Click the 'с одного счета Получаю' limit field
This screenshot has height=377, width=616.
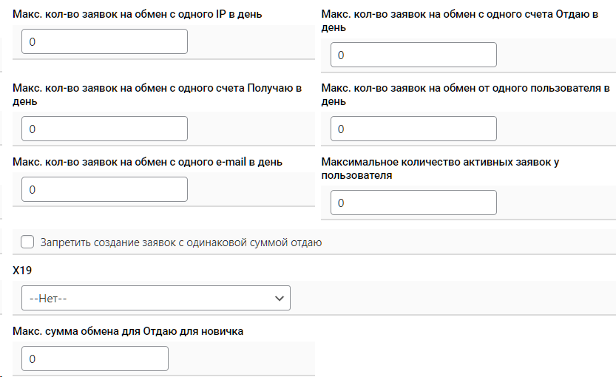click(104, 129)
